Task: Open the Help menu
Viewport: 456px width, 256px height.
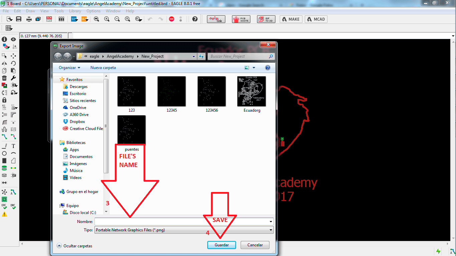Action: (130, 11)
